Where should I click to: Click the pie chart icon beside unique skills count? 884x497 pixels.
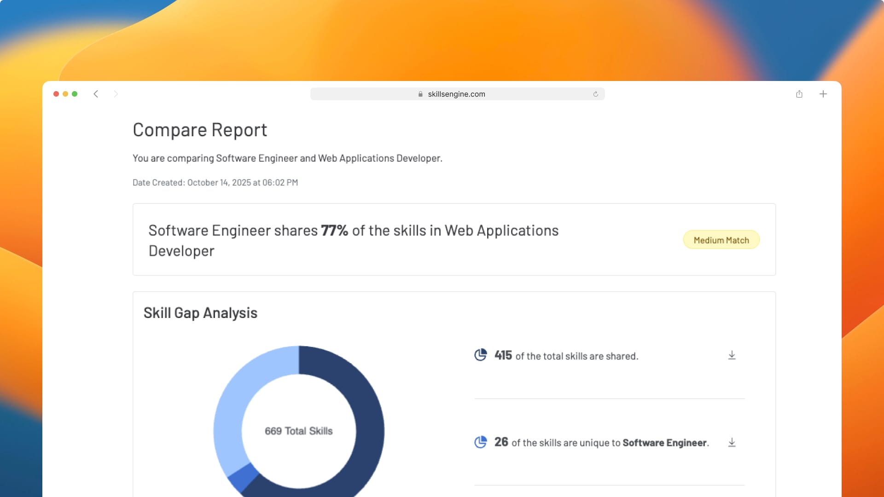480,442
